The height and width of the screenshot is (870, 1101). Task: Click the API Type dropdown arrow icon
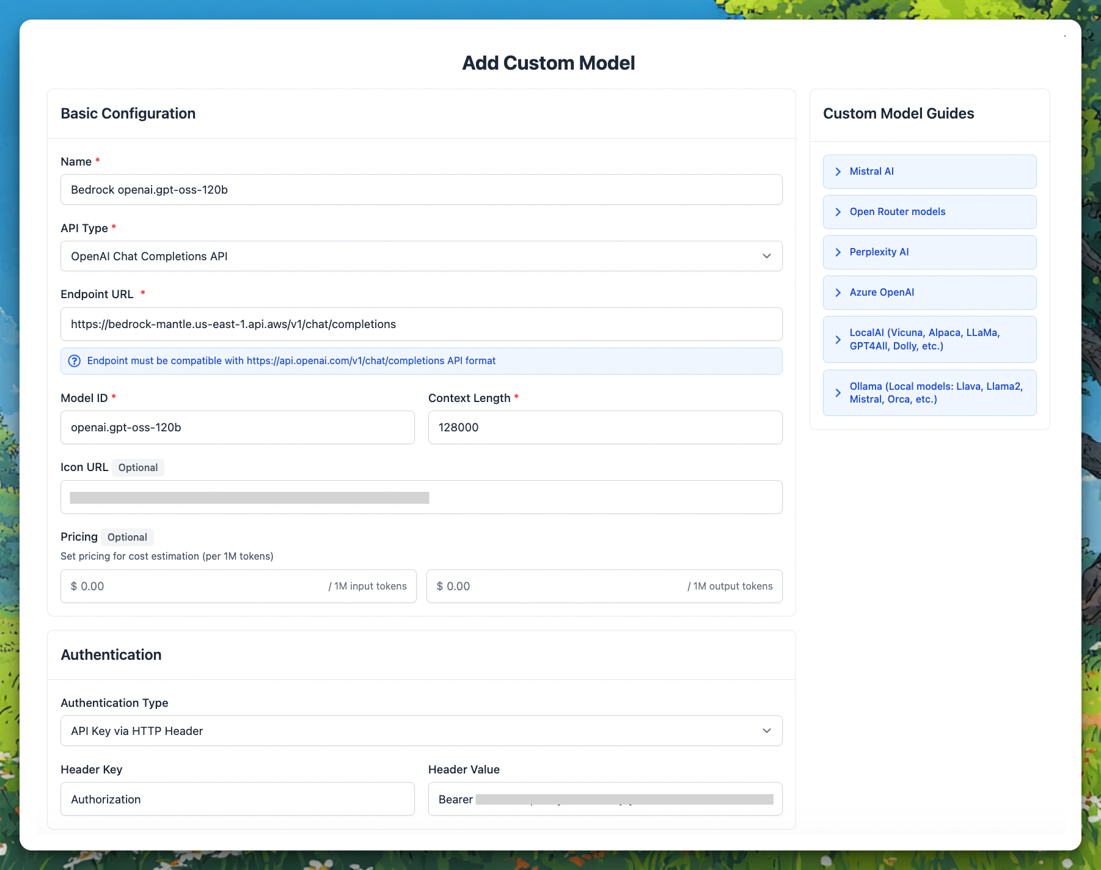coord(767,257)
